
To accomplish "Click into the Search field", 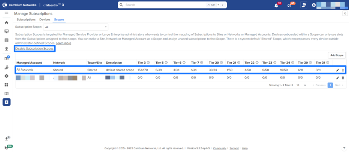I will coord(165,5).
